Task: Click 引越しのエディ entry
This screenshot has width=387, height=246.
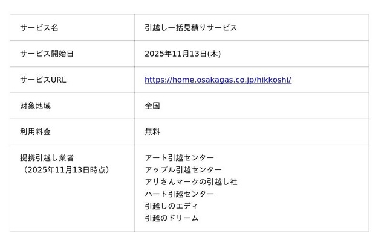Action: [171, 206]
